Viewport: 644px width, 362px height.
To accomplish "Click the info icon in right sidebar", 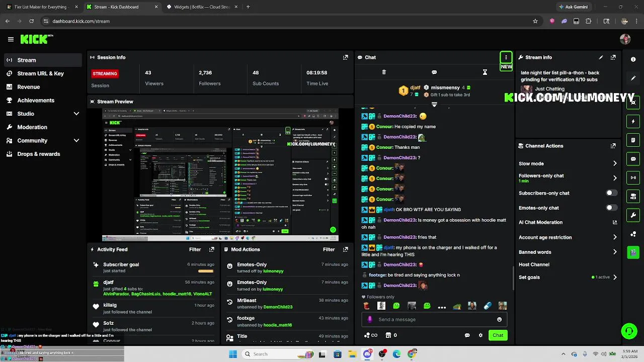I will click(633, 59).
